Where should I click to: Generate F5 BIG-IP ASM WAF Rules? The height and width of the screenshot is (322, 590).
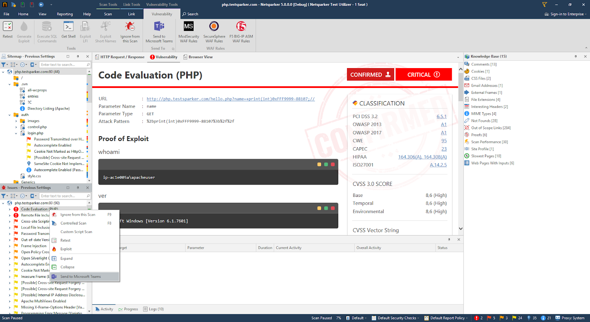[x=241, y=31]
